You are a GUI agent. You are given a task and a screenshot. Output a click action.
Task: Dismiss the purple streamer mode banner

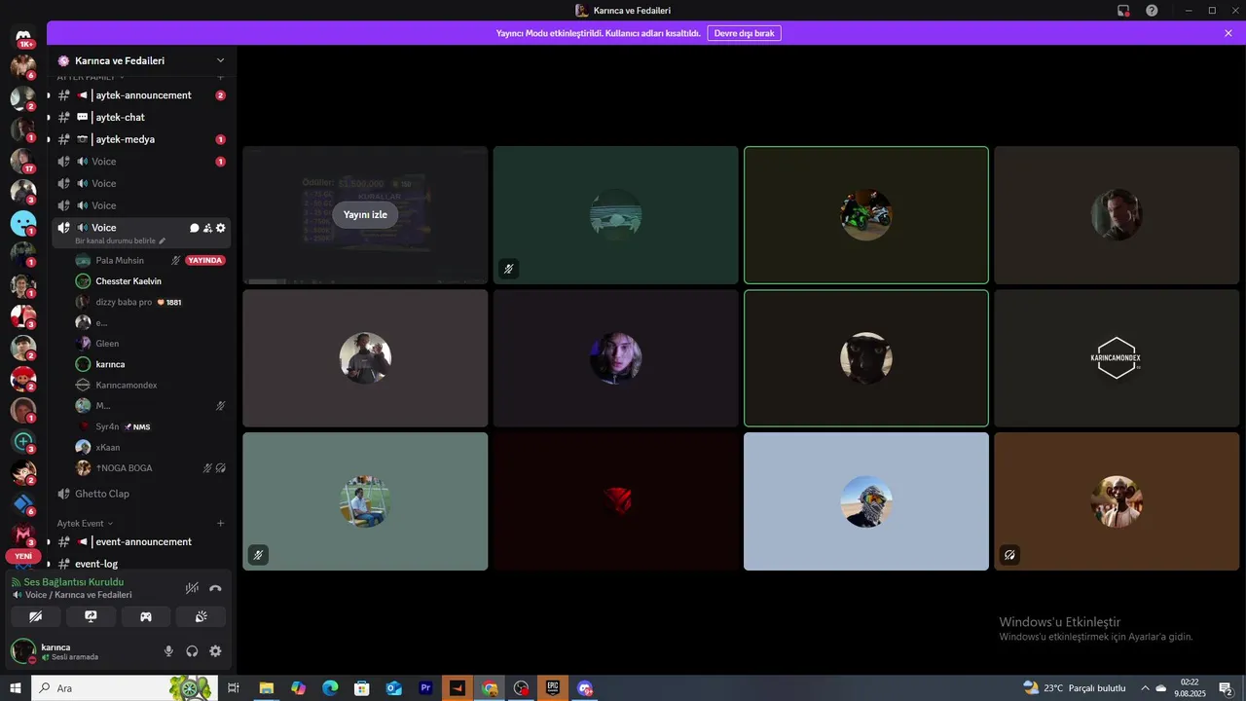coord(1228,33)
